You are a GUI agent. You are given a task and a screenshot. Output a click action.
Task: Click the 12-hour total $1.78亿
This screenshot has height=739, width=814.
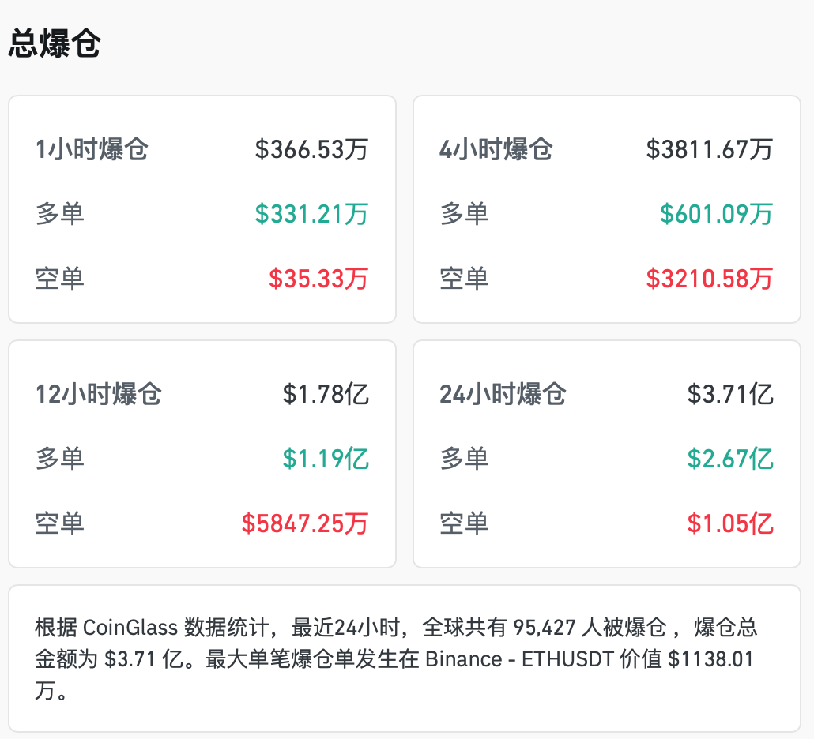326,394
